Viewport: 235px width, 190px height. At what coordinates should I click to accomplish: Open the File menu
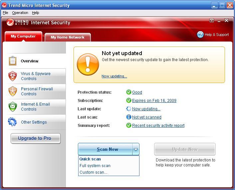[x=5, y=13]
